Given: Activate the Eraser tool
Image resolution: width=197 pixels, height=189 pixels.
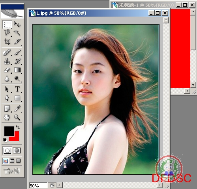Looking at the screenshot, I should coord(7,70).
